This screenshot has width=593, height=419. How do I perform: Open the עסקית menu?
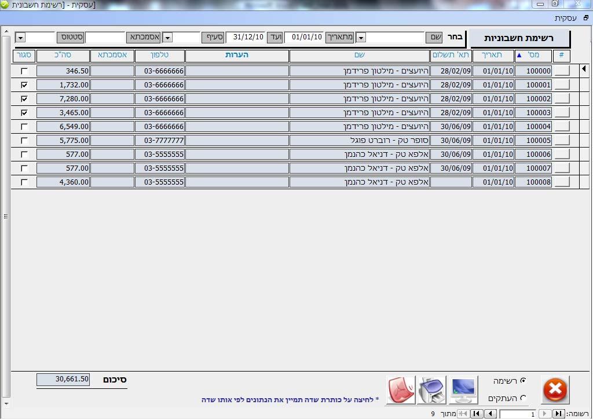click(x=565, y=18)
